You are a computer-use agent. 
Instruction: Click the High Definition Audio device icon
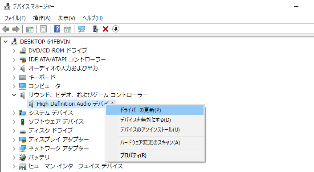coord(31,104)
